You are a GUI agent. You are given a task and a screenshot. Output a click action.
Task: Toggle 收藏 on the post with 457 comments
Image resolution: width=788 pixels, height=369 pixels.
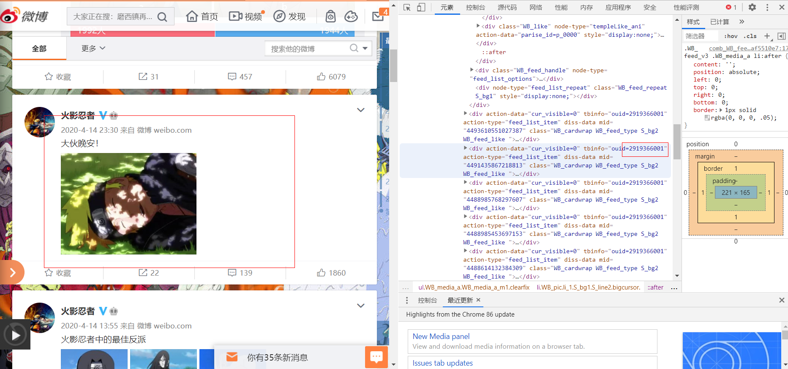coord(58,77)
